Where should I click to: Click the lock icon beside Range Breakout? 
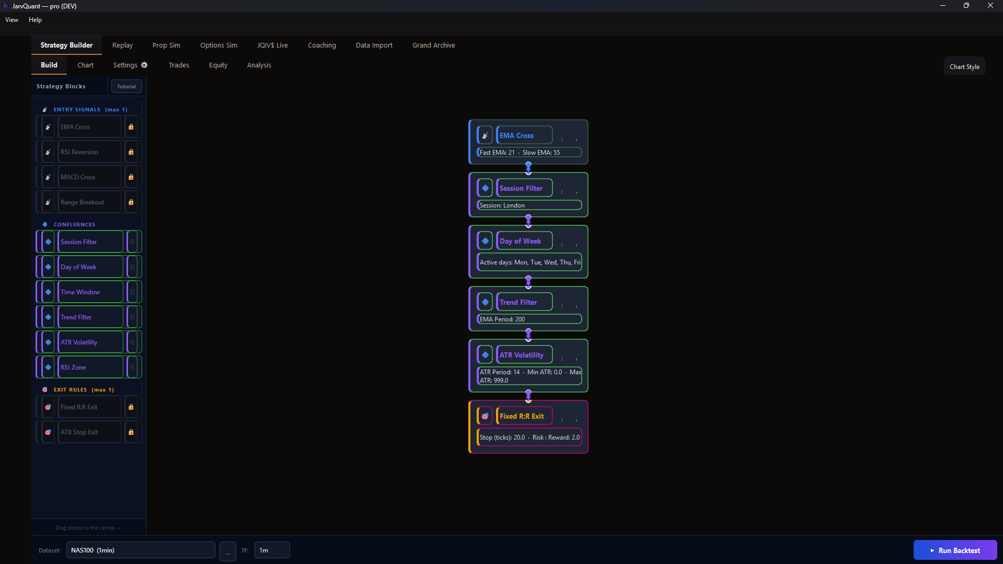[131, 202]
